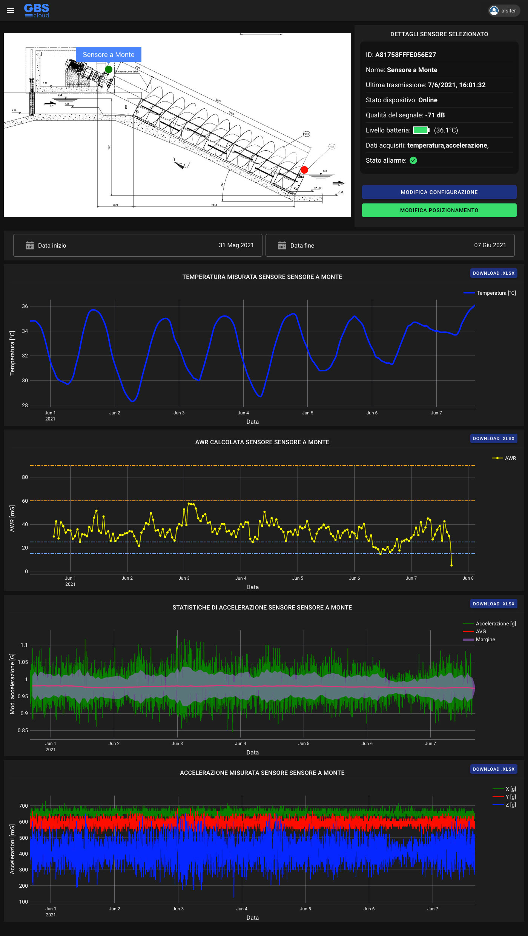Toggle the X [g] legend series
This screenshot has height=936, width=528.
pos(504,789)
